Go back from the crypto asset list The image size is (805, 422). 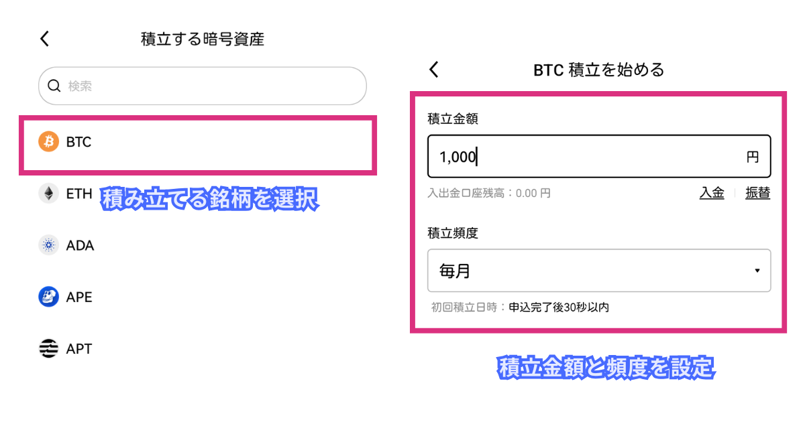pos(45,39)
